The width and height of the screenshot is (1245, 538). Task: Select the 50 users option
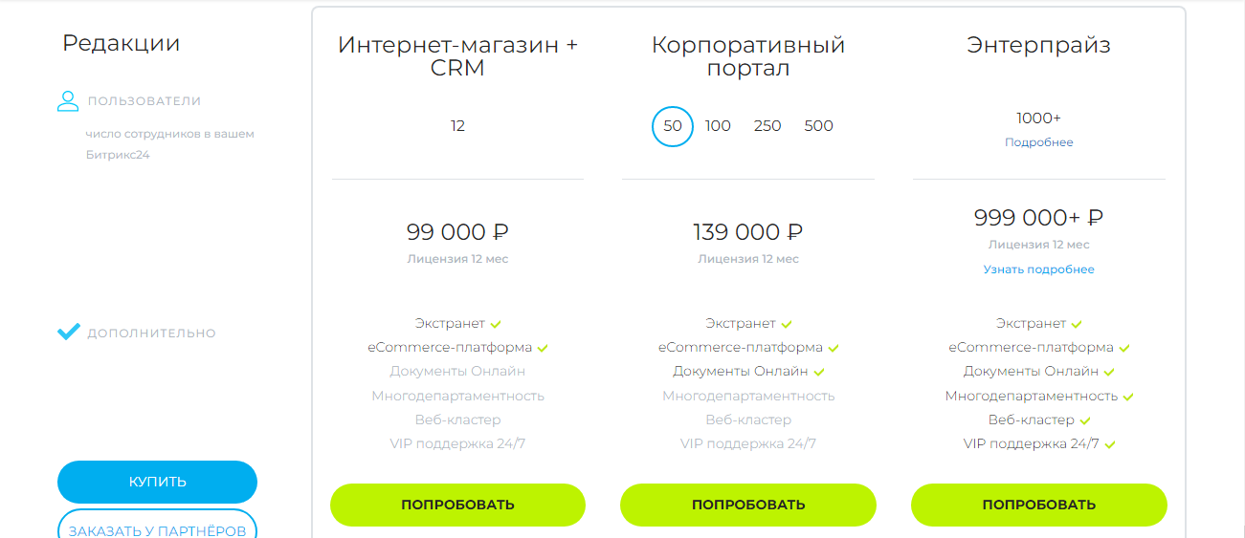click(673, 126)
